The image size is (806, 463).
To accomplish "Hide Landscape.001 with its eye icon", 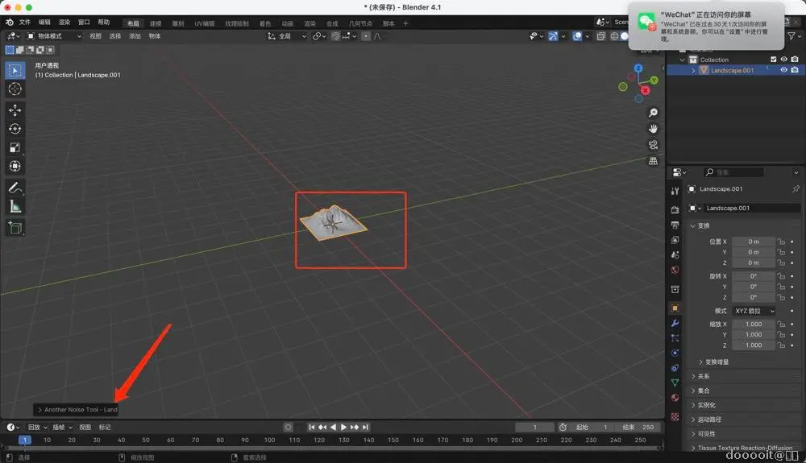I will [x=784, y=70].
